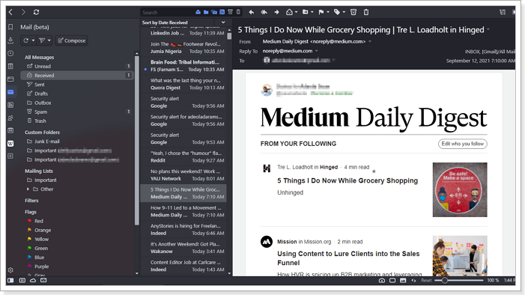Image resolution: width=525 pixels, height=295 pixels.
Task: Toggle show feeds filter in search bar
Action: (x=222, y=12)
